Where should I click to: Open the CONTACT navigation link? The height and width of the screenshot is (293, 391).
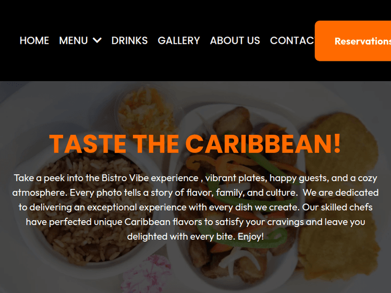[x=292, y=41]
